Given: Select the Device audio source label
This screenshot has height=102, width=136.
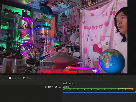Looking at the screenshot, I should [x=66, y=87].
